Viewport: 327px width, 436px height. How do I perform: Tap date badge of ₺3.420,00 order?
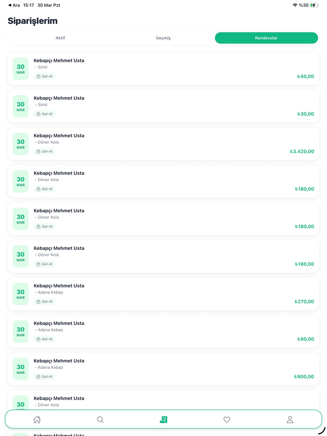[x=21, y=144]
